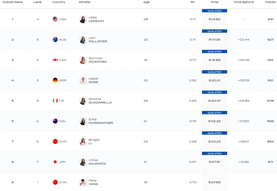Open Summer McIntosh's athlete thumbnail
Viewport: 277px width, 191px height.
pos(83,60)
